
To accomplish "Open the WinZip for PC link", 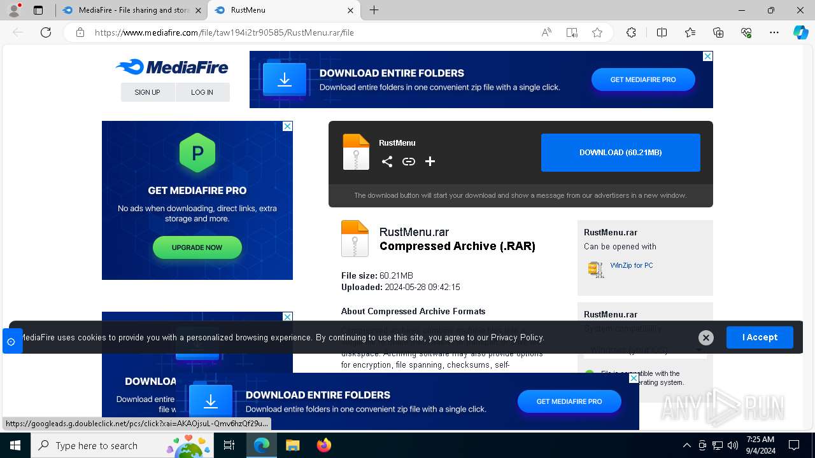I will tap(632, 265).
